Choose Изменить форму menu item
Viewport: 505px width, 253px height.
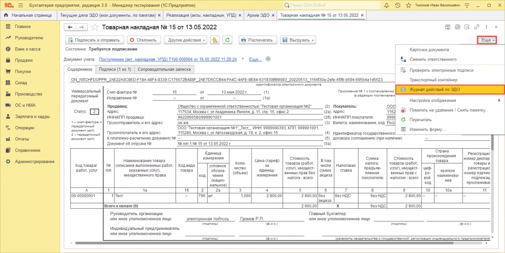[450, 129]
